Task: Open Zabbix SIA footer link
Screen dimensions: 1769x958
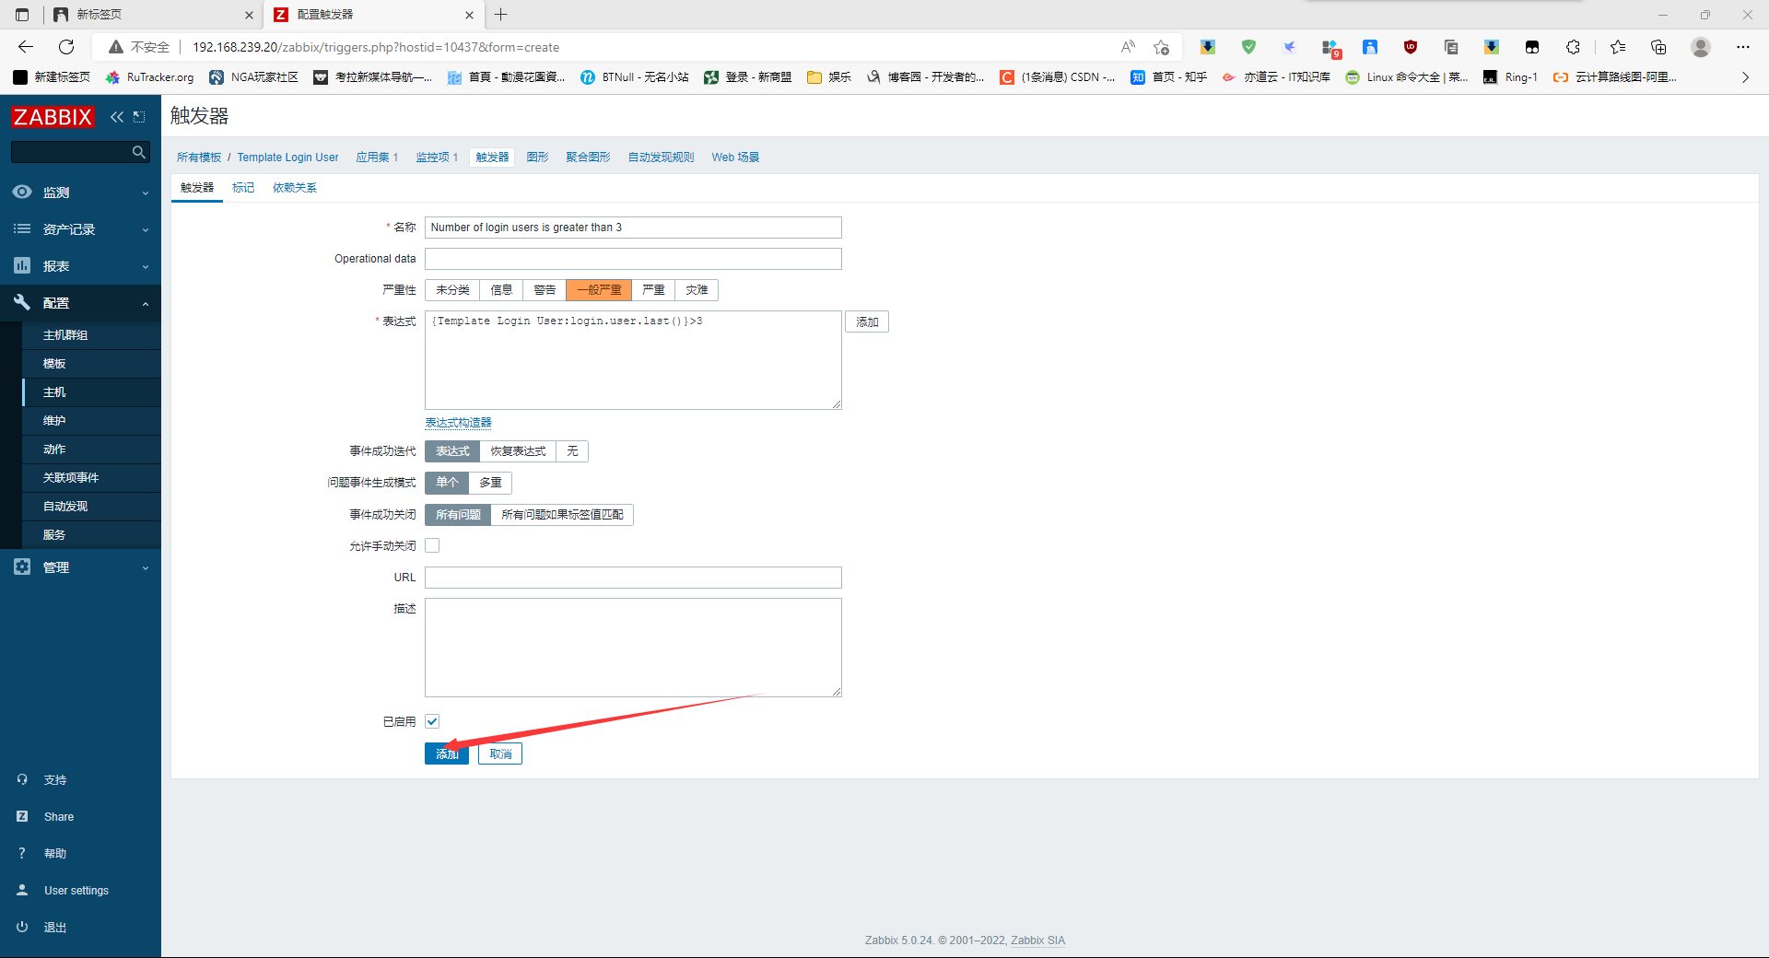Action: tap(1037, 940)
